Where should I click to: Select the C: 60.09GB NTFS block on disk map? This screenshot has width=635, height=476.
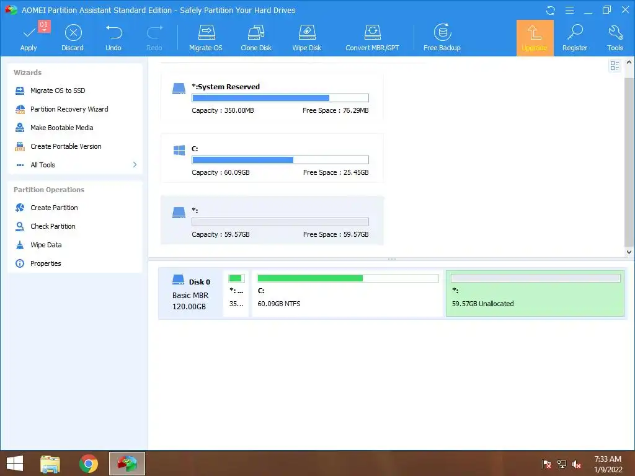[347, 293]
